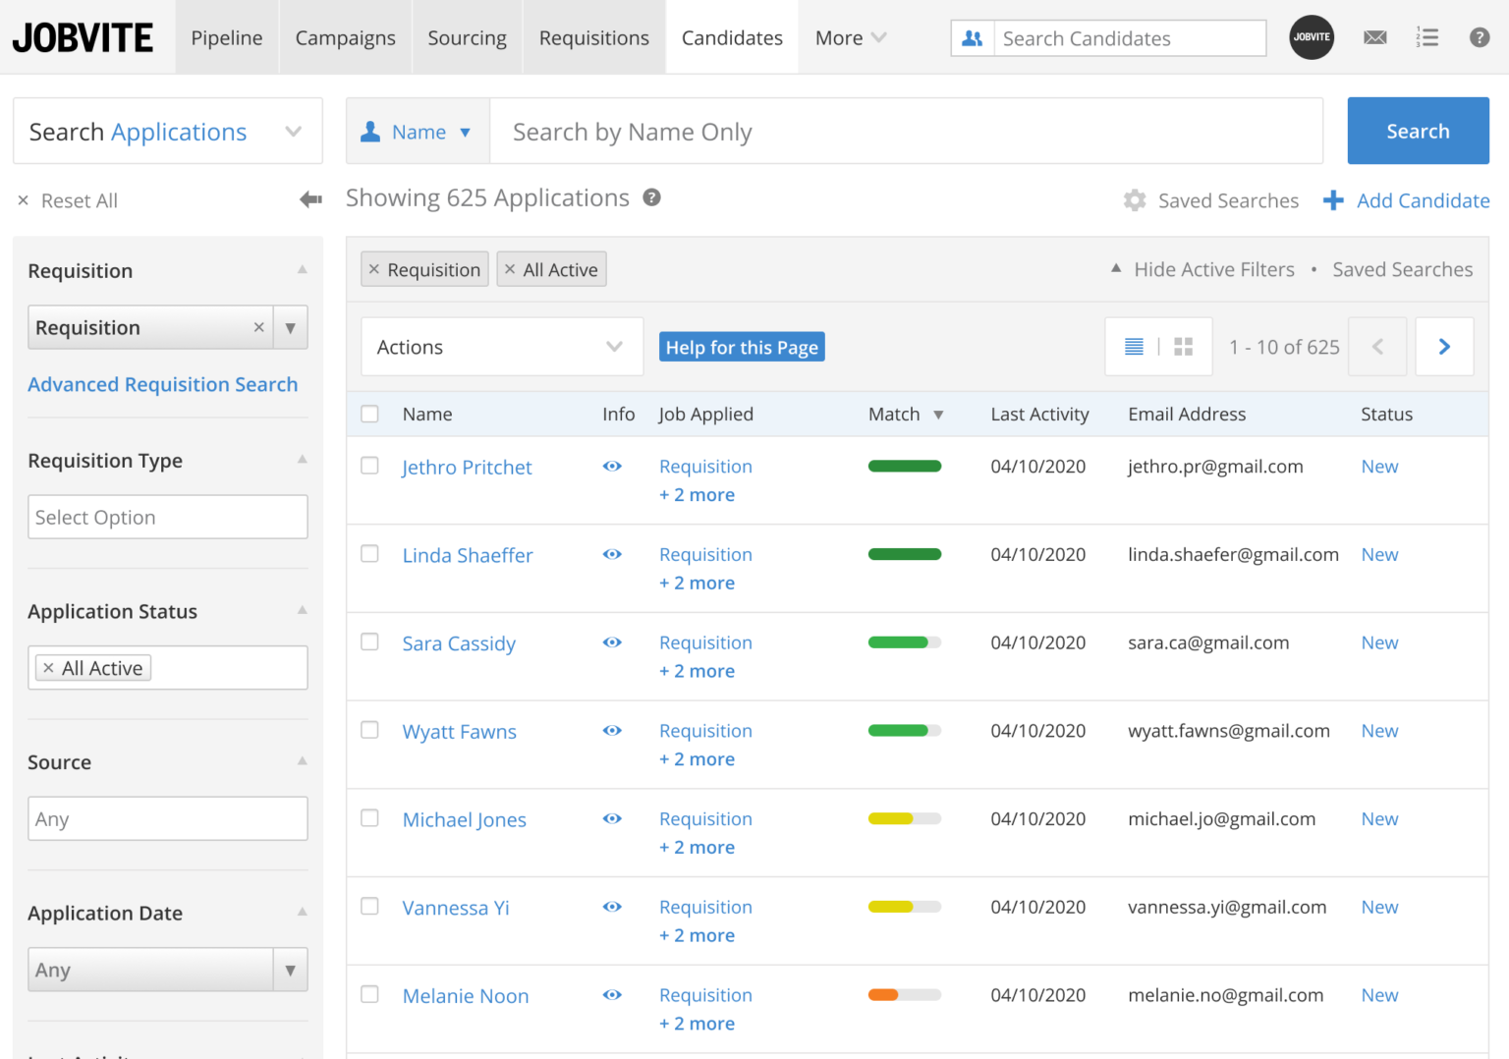1509x1059 pixels.
Task: Open the mail envelope icon in top bar
Action: click(x=1374, y=37)
